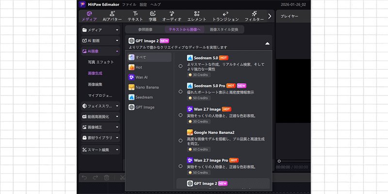The height and width of the screenshot is (194, 388).
Task: Select the Wan 2.7 Image Pro radio button
Action: (180, 166)
